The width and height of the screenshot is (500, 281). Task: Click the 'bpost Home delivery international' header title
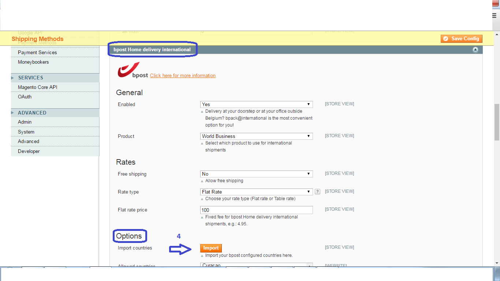pyautogui.click(x=152, y=49)
